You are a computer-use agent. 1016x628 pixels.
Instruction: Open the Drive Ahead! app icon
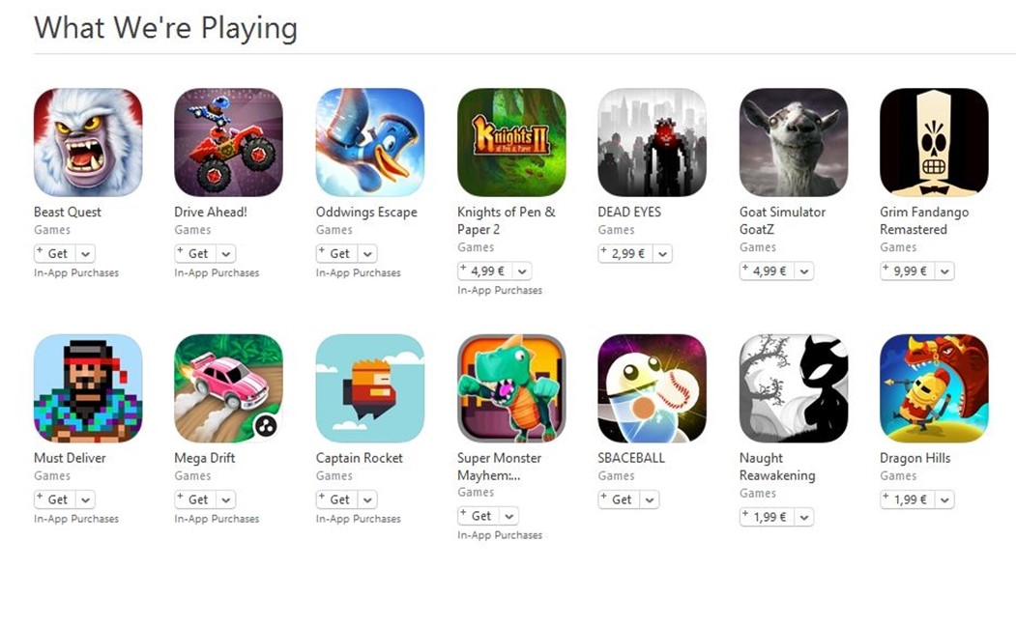229,142
